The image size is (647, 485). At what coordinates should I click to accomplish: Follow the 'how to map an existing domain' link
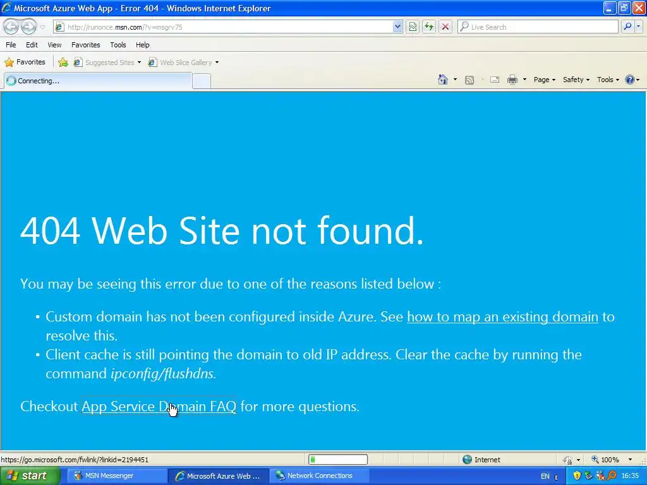pyautogui.click(x=502, y=317)
